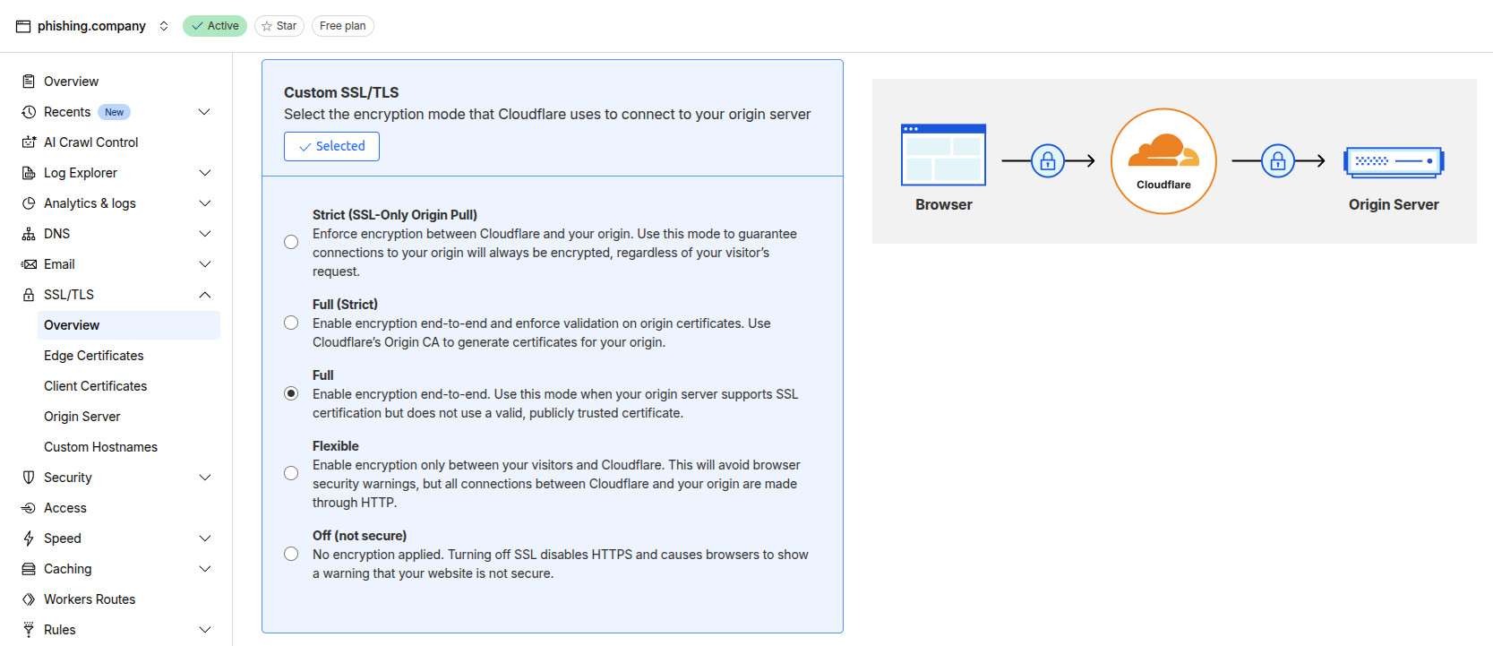Expand the Caching section chevron
This screenshot has height=646, width=1493.
pos(204,569)
